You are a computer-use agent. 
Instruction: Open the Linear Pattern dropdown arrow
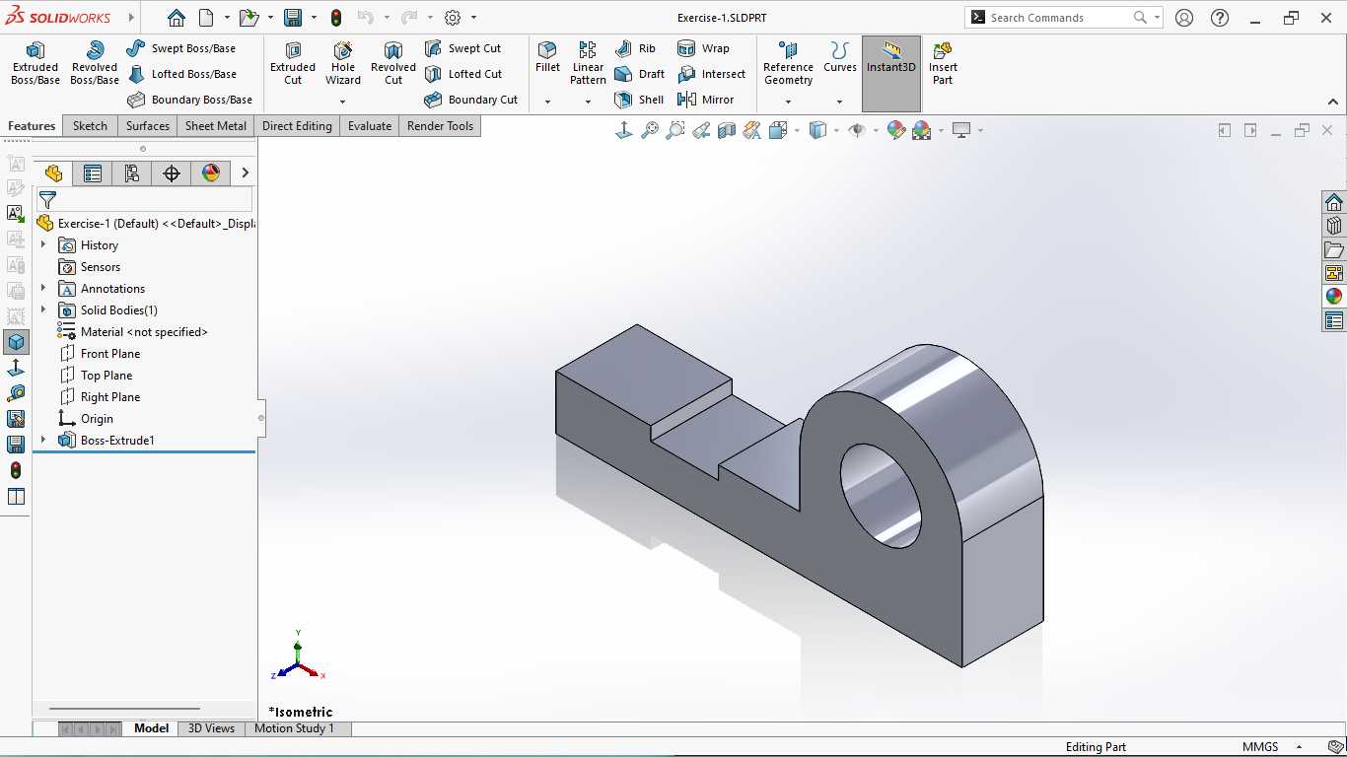tap(588, 102)
